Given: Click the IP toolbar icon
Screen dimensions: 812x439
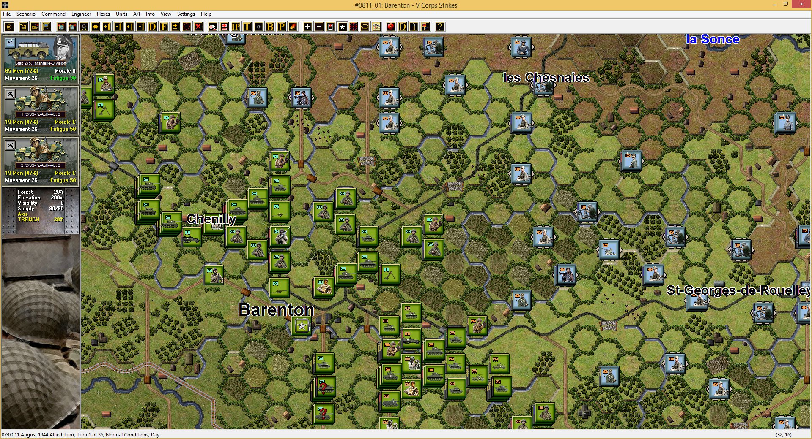Looking at the screenshot, I should pos(236,27).
